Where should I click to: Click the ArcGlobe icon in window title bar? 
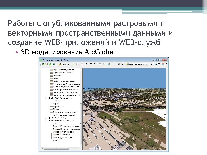pyautogui.click(x=41, y=60)
